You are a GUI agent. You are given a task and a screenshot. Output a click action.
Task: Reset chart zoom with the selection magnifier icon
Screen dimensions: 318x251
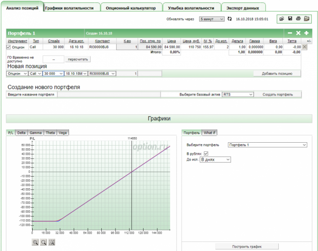52,242
